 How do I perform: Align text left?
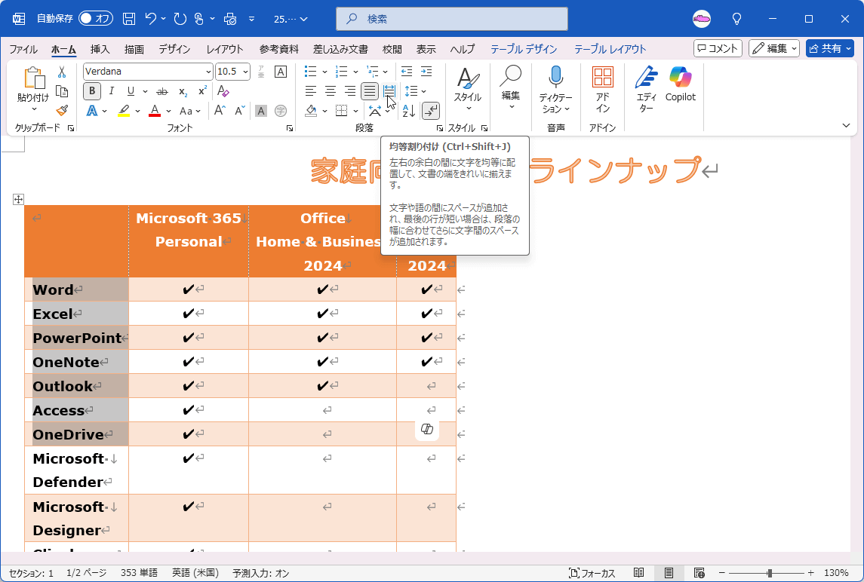click(311, 91)
